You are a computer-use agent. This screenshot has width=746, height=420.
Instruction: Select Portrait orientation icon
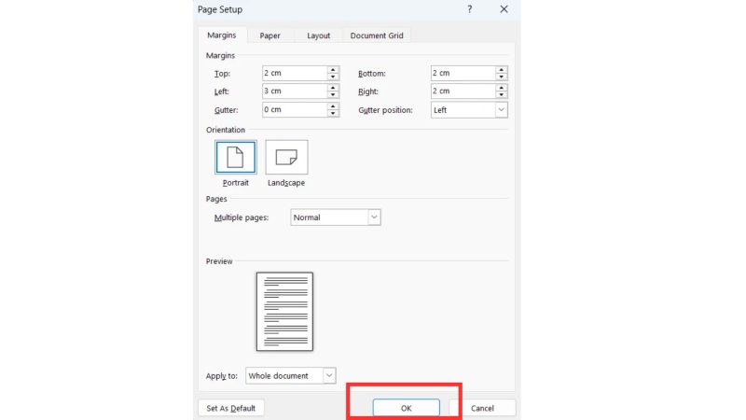236,157
